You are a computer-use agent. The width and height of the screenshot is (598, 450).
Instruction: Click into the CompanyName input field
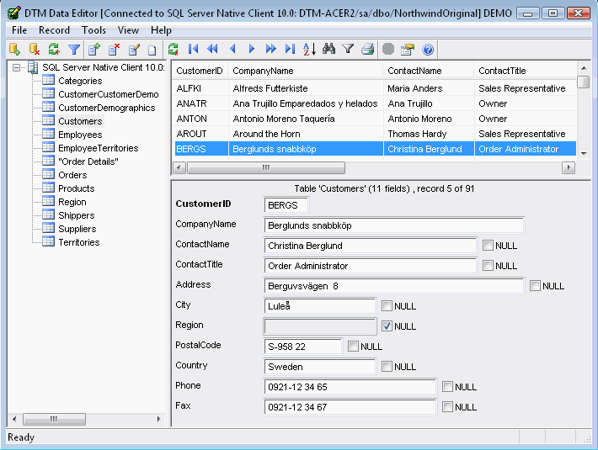[x=394, y=225]
